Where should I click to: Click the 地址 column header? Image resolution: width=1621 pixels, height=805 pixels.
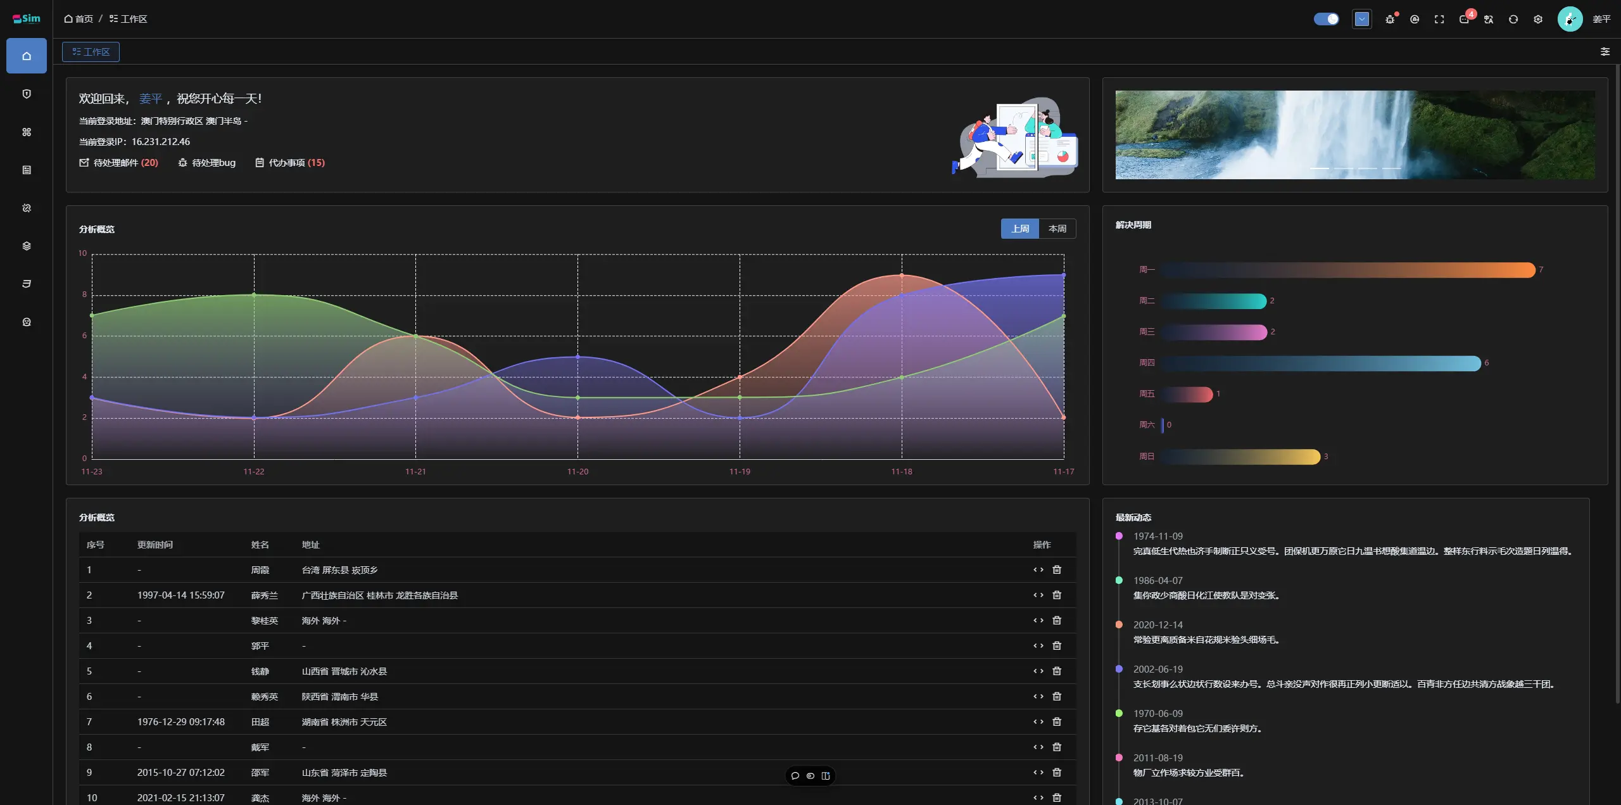pyautogui.click(x=311, y=545)
